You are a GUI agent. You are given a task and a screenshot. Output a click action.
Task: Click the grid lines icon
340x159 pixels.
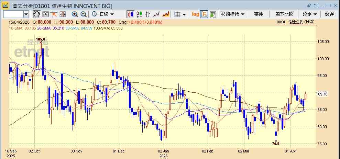[178, 14]
